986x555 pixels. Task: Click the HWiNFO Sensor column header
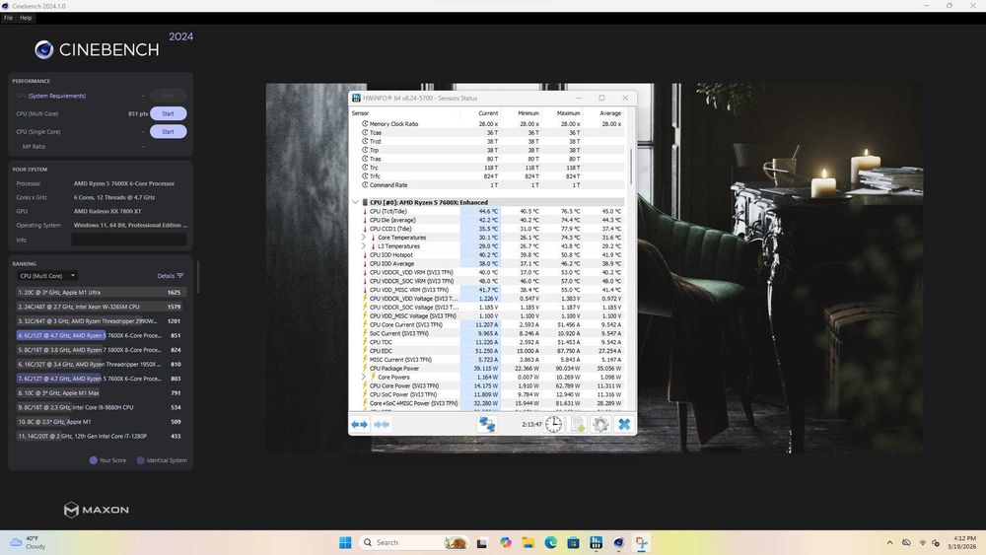click(x=404, y=113)
